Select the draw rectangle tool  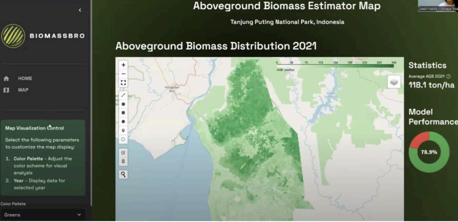(x=123, y=113)
